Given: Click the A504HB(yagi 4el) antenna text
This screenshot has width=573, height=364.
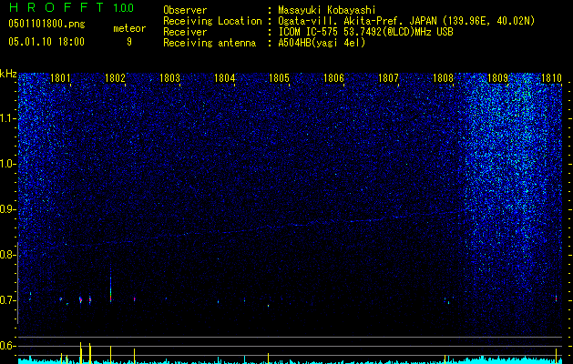Looking at the screenshot, I should [322, 43].
